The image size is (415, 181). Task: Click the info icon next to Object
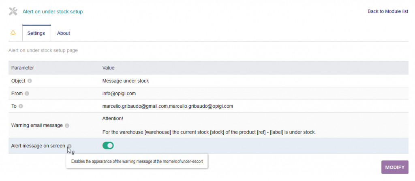pos(30,81)
